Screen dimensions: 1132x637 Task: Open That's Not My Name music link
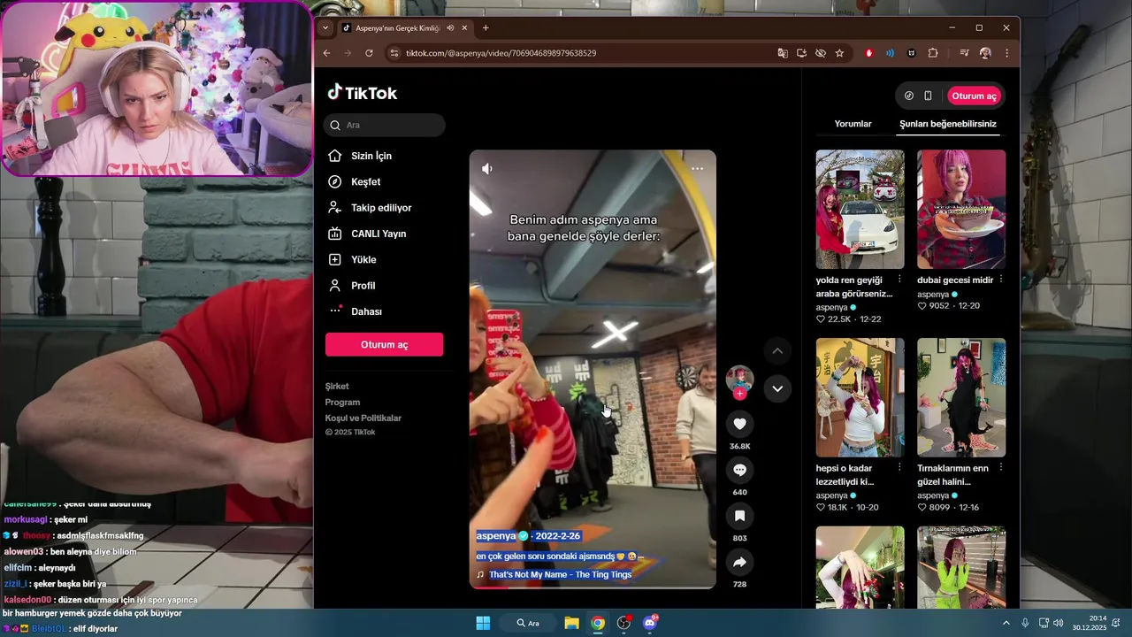[x=560, y=574]
